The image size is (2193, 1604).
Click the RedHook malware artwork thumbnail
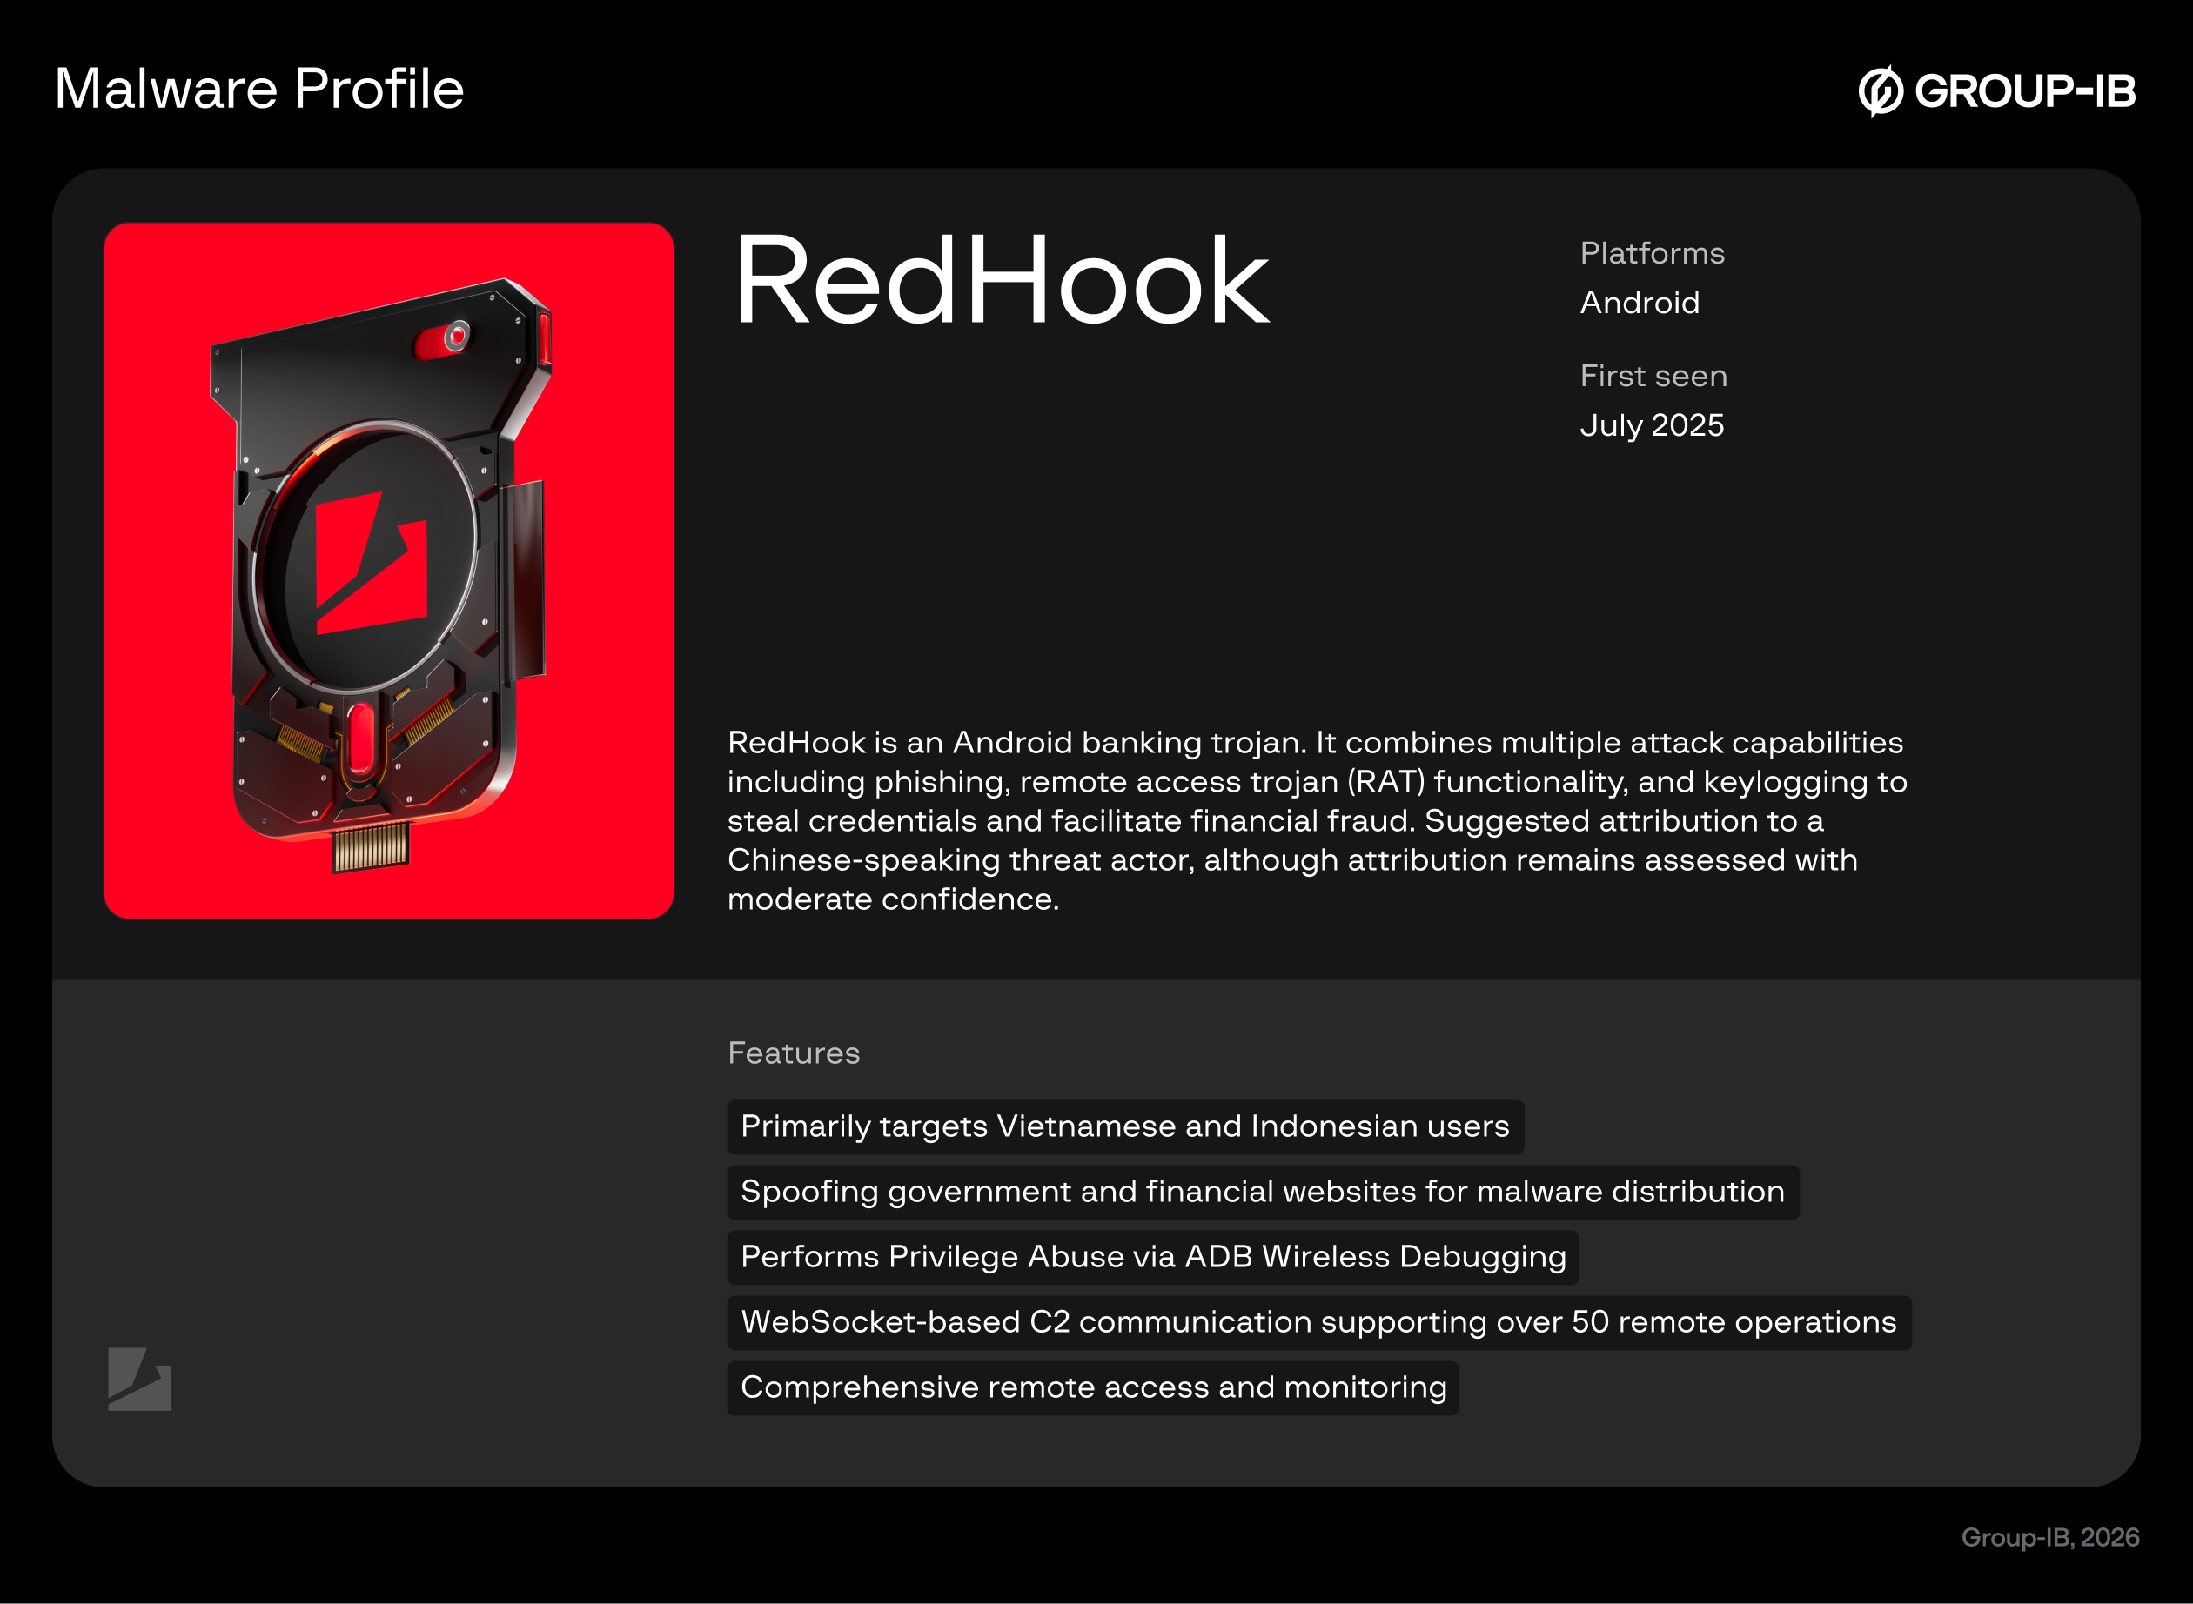(388, 571)
